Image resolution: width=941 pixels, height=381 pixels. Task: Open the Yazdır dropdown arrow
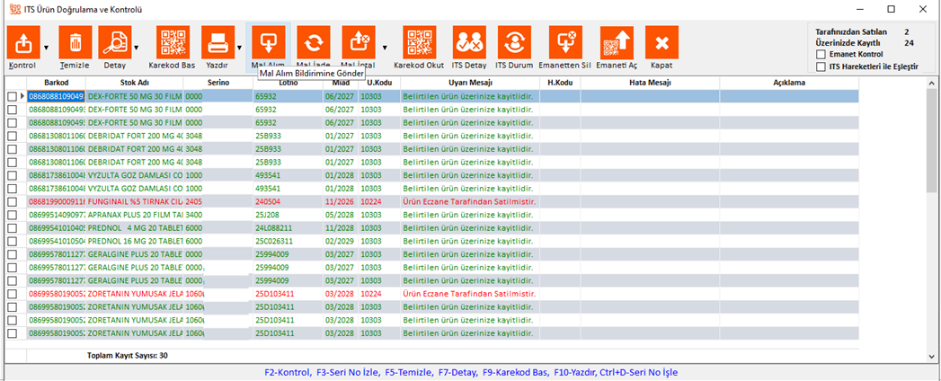click(237, 46)
